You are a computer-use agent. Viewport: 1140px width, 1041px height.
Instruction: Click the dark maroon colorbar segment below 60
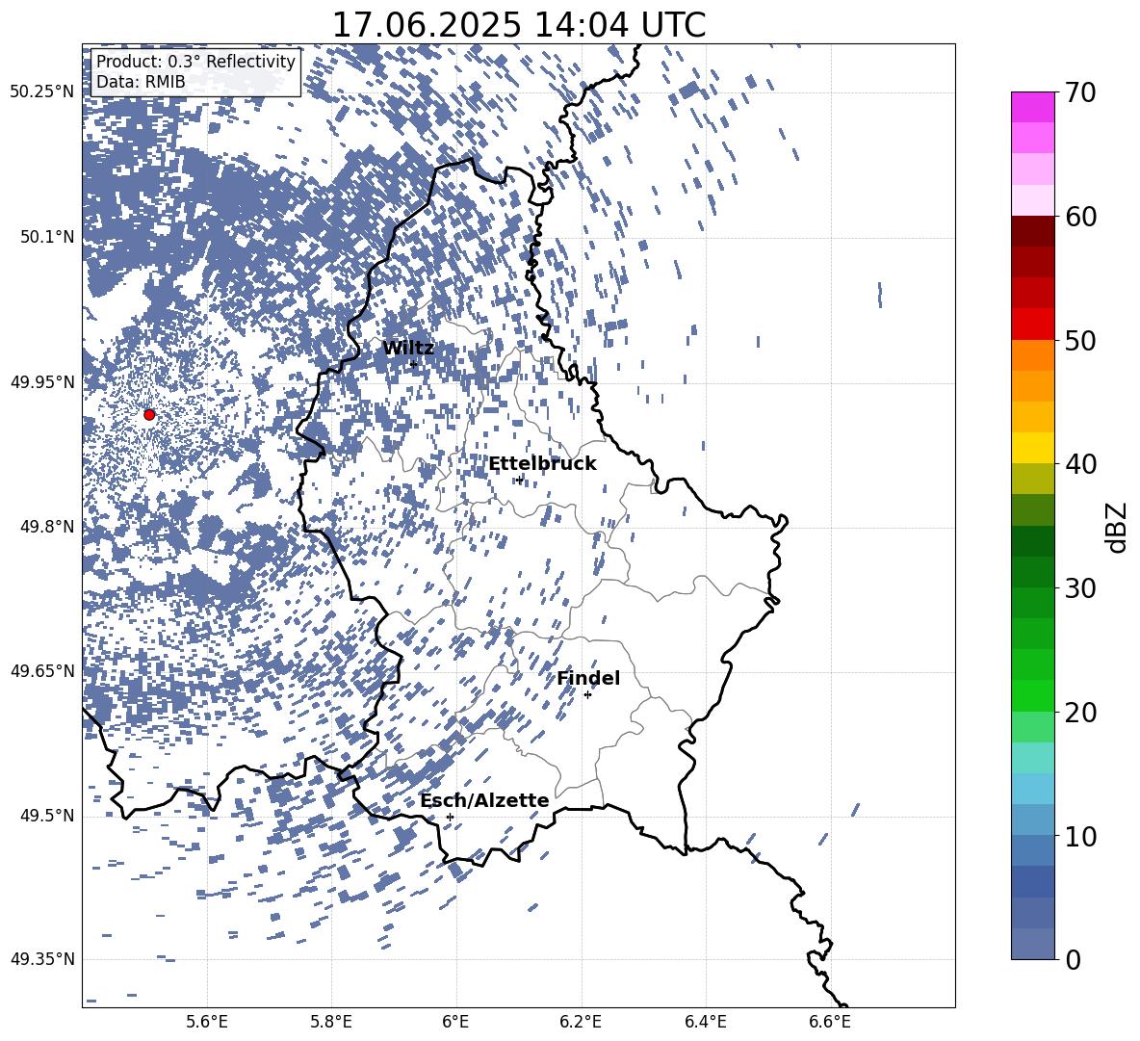(x=1032, y=231)
